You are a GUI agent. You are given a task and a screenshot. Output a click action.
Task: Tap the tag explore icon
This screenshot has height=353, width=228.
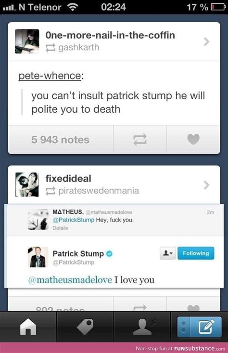pos(85,327)
